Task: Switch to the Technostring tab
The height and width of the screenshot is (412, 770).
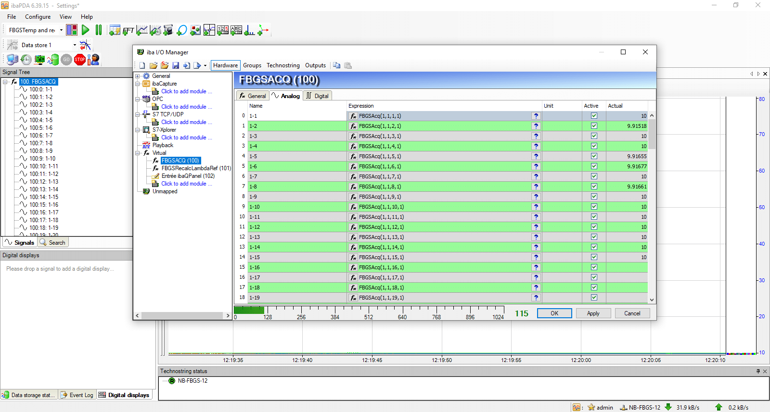Action: [283, 65]
